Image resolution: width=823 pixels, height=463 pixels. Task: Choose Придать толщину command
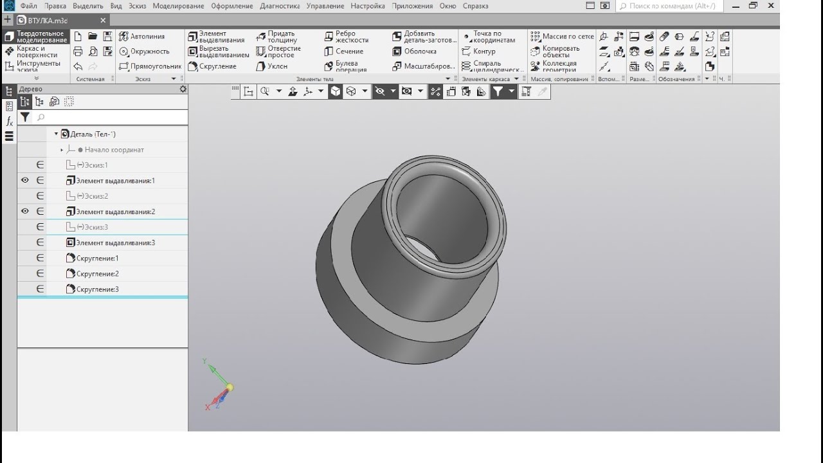[276, 37]
